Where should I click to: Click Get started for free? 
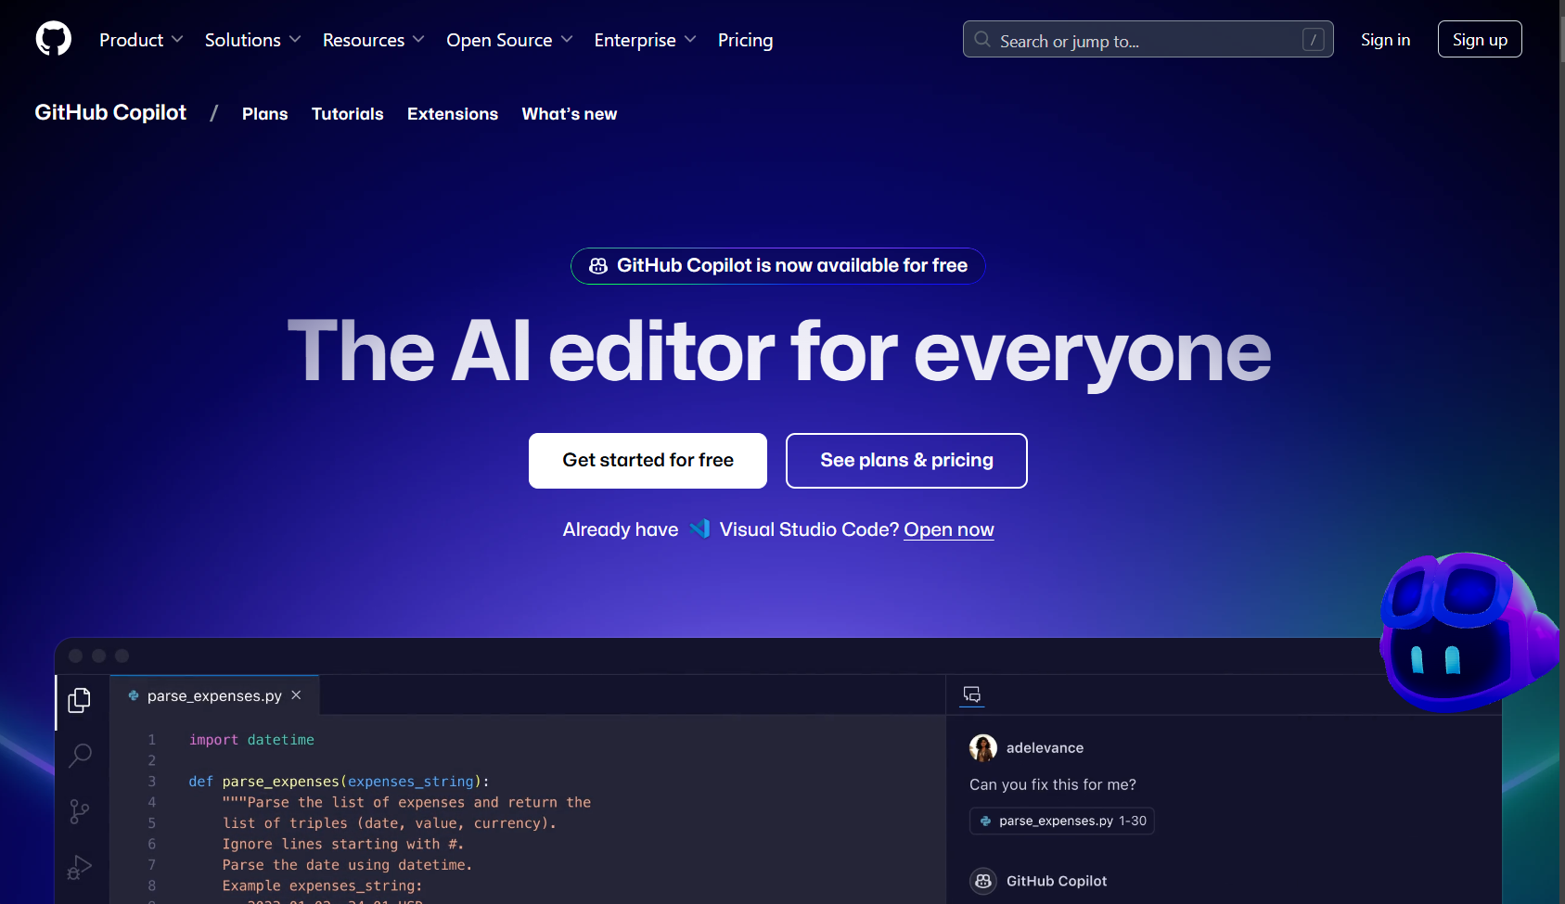(648, 460)
